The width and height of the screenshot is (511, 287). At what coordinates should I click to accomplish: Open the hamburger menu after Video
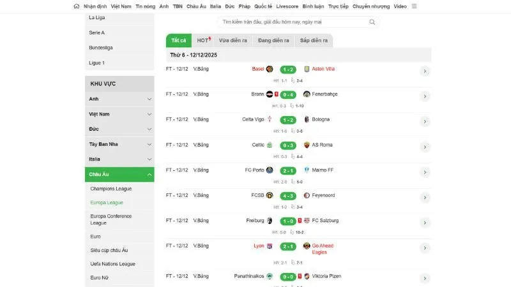point(414,6)
